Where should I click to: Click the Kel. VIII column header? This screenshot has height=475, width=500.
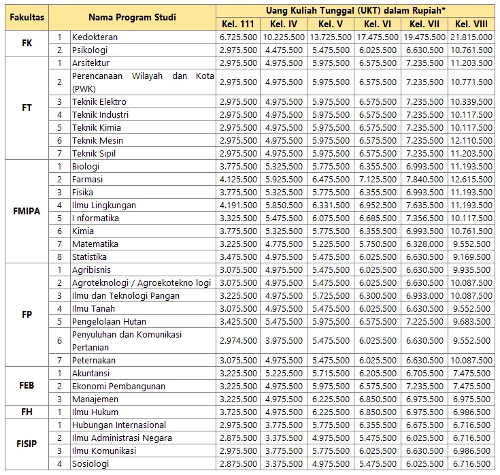tap(471, 24)
